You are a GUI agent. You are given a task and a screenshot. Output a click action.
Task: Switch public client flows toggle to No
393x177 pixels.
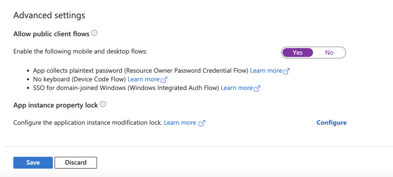[329, 52]
